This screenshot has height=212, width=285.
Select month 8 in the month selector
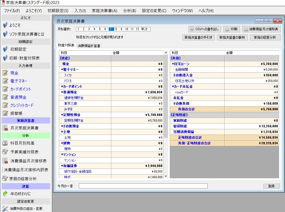(116, 29)
